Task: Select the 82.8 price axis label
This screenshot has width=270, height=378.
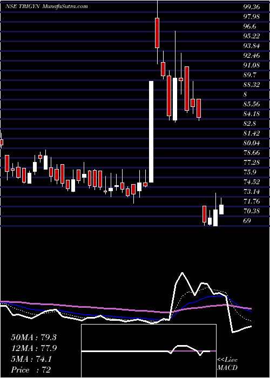Action: tap(249, 124)
